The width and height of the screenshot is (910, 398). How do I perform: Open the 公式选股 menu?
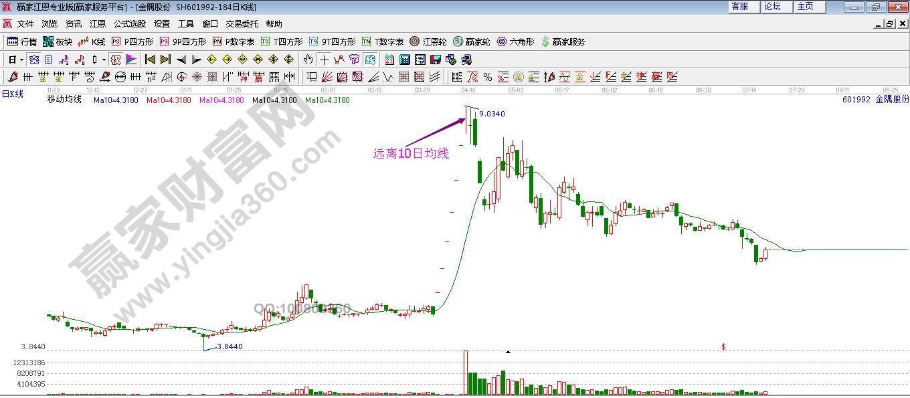129,23
